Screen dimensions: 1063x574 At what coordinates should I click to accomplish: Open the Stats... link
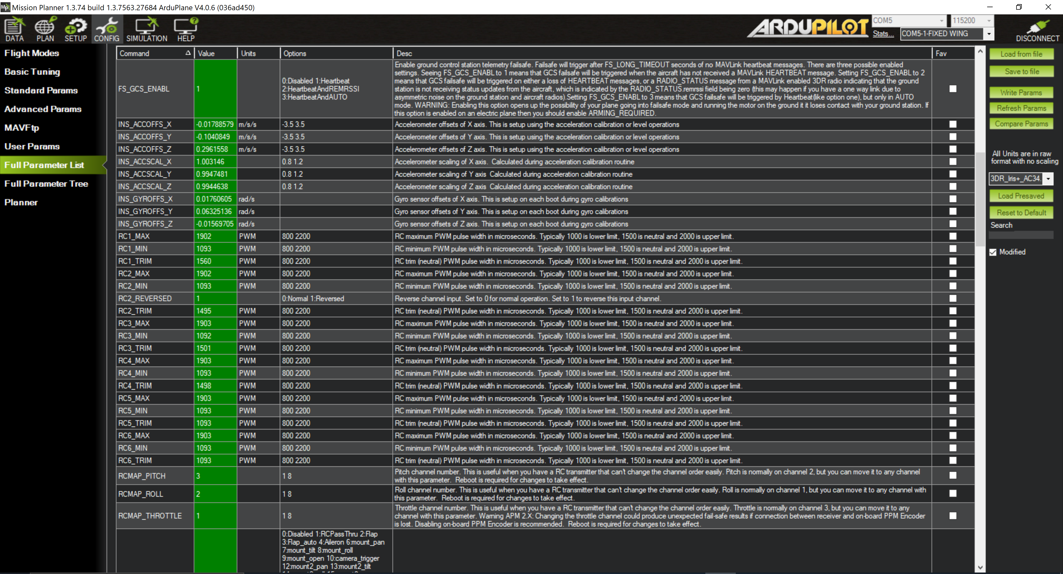(x=883, y=34)
